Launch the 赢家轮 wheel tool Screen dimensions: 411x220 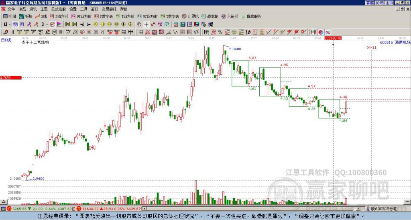pos(210,16)
